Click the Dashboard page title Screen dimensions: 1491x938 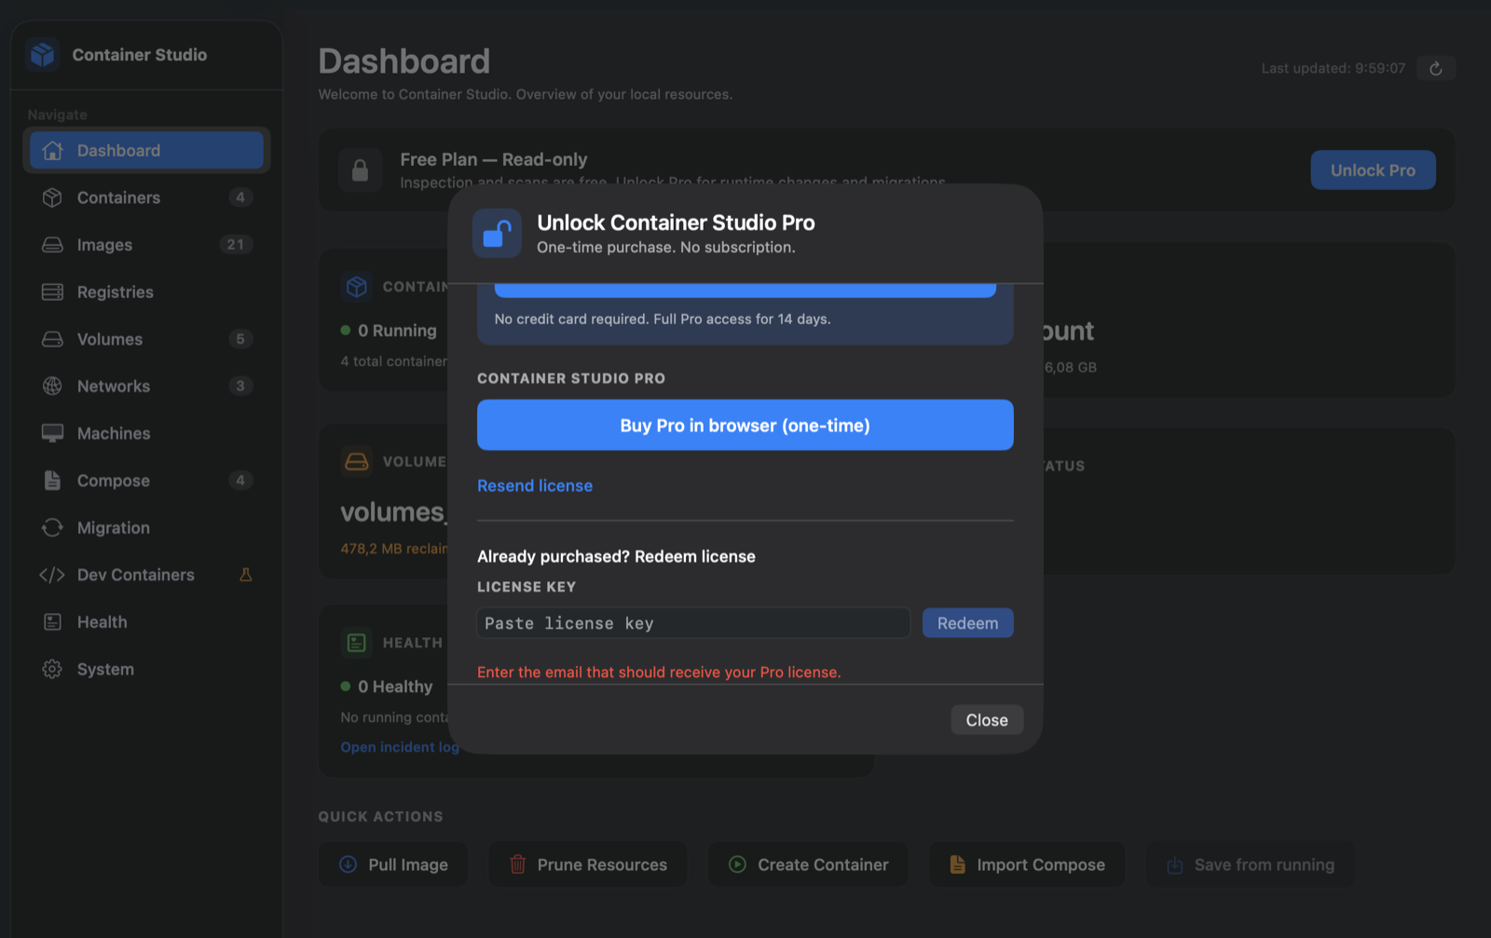coord(404,61)
